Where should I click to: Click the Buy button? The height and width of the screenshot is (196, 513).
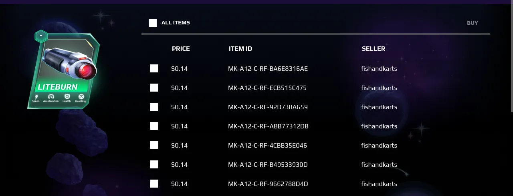coord(473,23)
